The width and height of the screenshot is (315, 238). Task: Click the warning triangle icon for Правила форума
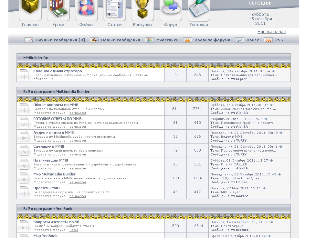pos(187,40)
